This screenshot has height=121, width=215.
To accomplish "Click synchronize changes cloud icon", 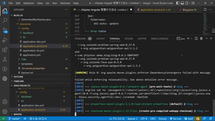I will click(25, 119).
